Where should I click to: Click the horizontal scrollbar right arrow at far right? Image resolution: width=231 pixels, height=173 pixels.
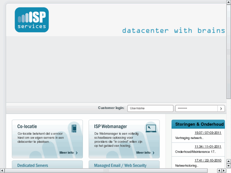coord(224,171)
